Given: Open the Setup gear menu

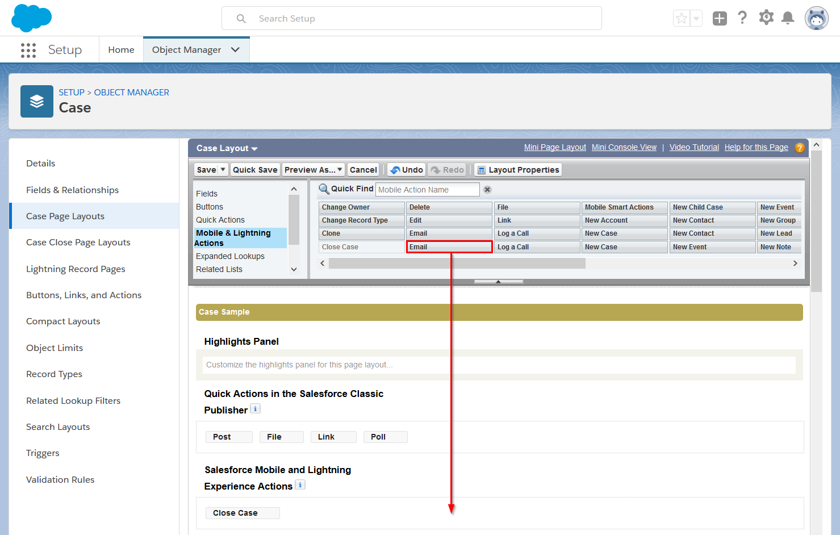Looking at the screenshot, I should click(x=766, y=18).
